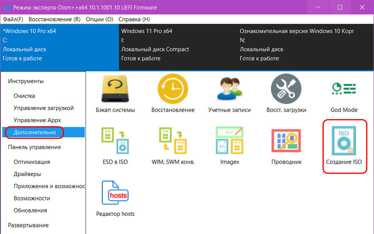Click the Dism++ gear icon in title bar
The width and height of the screenshot is (374, 234).
[x=7, y=7]
